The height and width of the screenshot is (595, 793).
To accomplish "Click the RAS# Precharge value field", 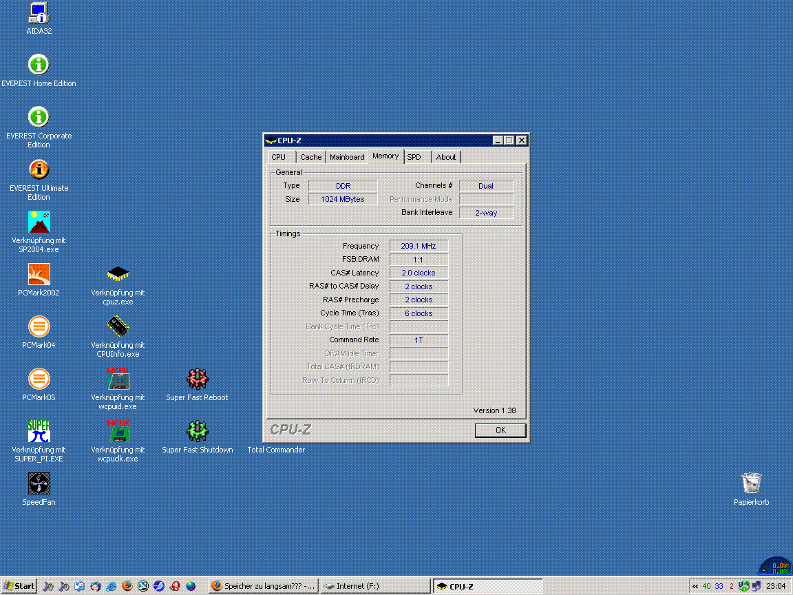I will pos(419,300).
